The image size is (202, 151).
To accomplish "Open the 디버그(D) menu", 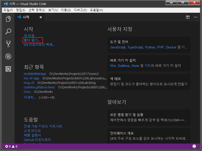I will (x=80, y=10).
